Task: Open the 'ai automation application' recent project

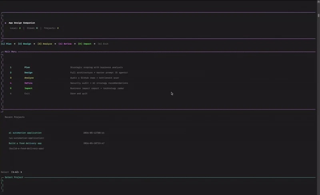Action: 25,133
